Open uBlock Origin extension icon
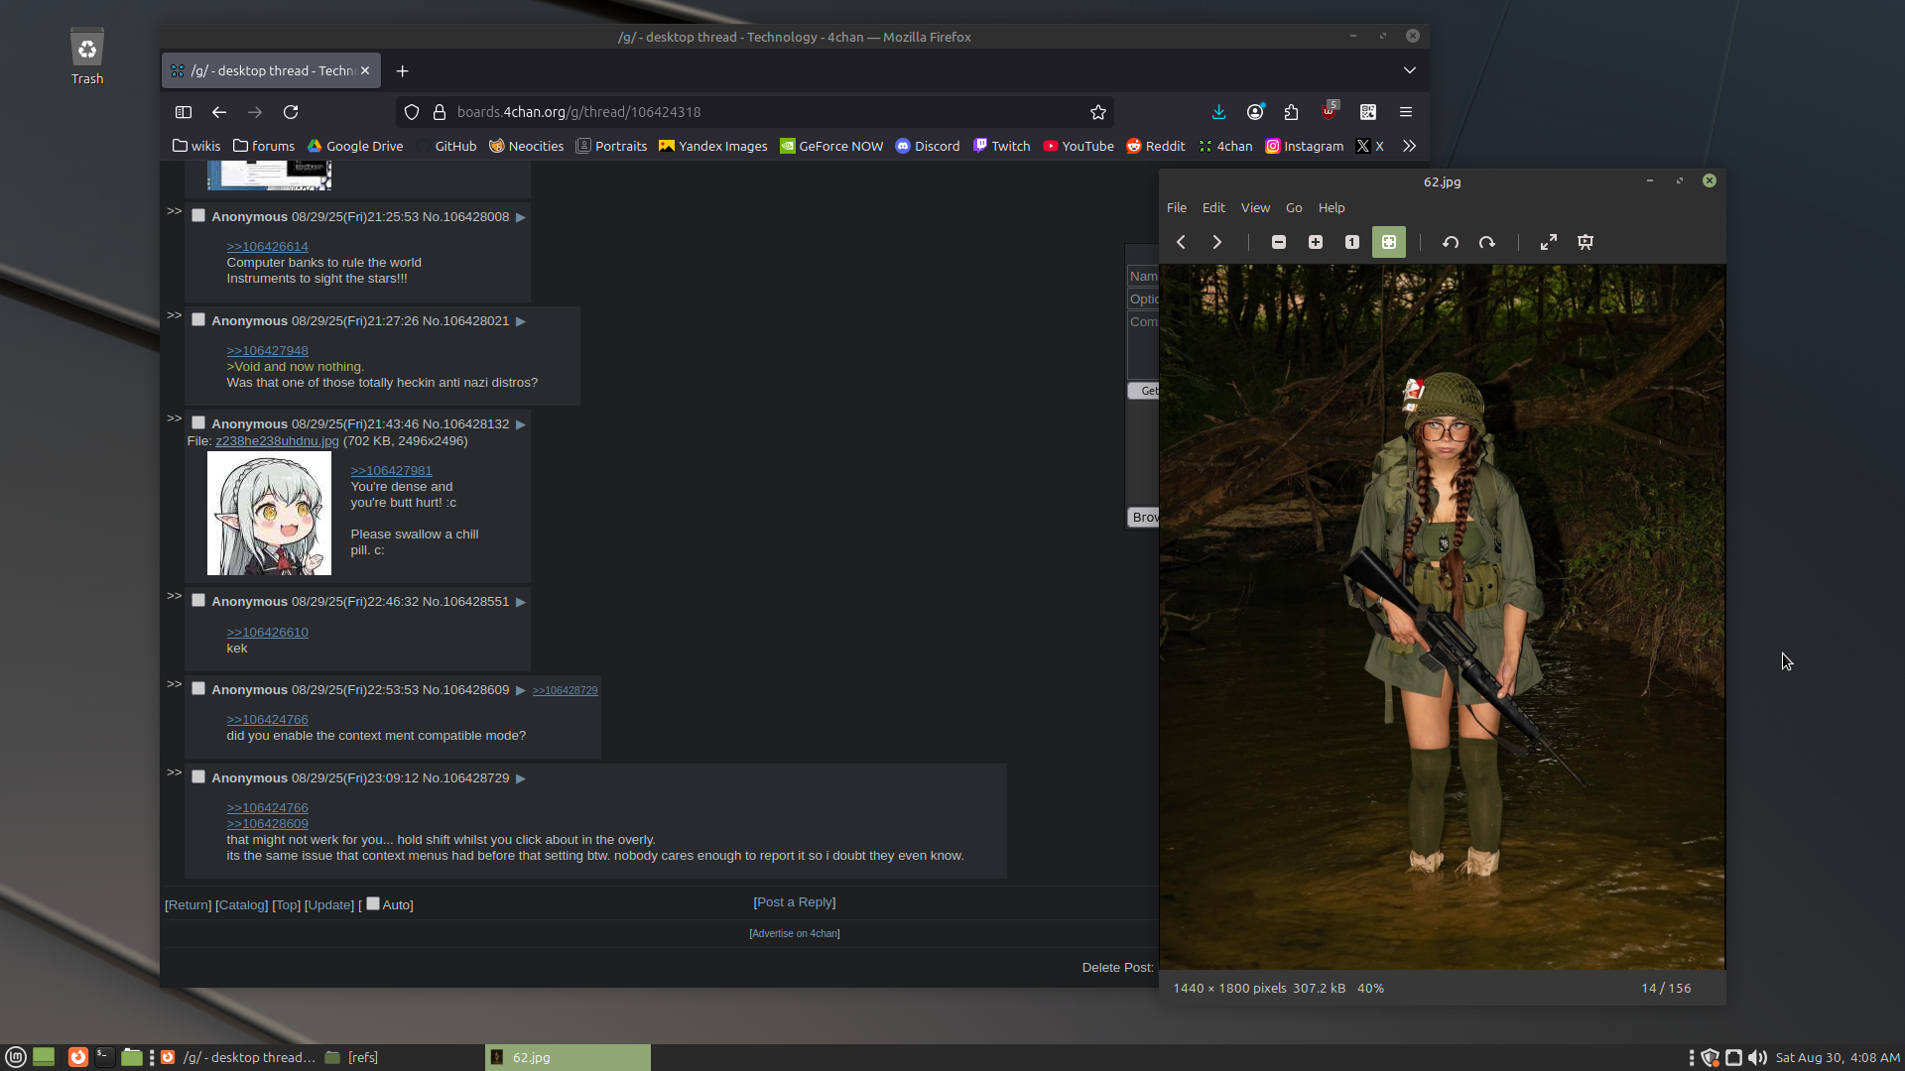This screenshot has width=1905, height=1071. (1329, 111)
